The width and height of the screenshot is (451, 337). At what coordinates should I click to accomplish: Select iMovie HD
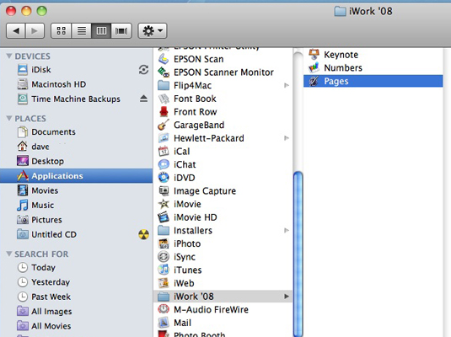(223, 217)
